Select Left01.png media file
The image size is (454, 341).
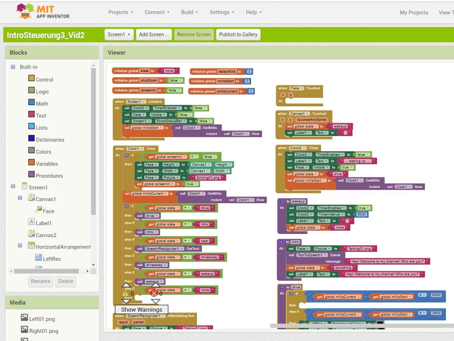(x=42, y=319)
